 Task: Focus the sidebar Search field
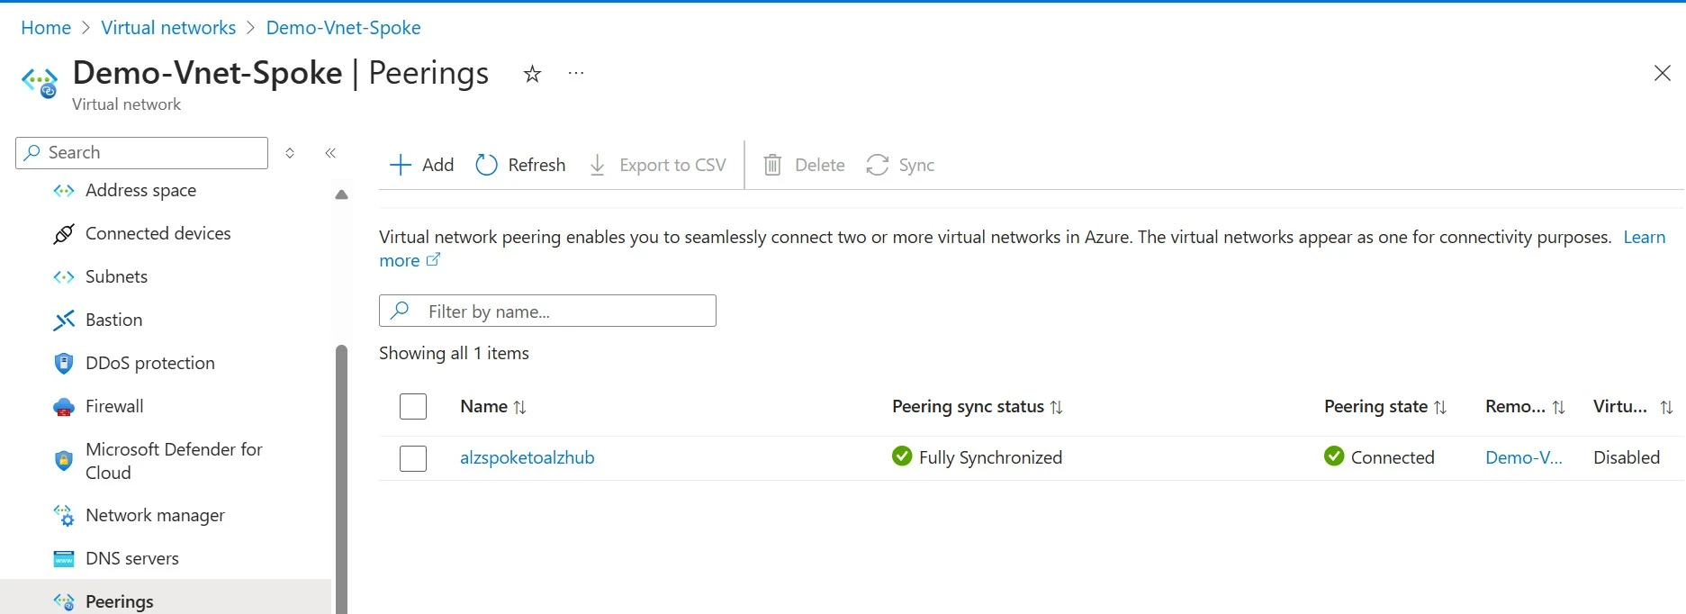(x=142, y=153)
